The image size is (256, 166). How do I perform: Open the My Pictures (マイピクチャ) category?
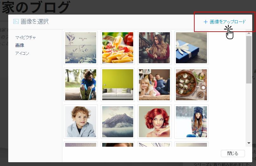pos(25,37)
